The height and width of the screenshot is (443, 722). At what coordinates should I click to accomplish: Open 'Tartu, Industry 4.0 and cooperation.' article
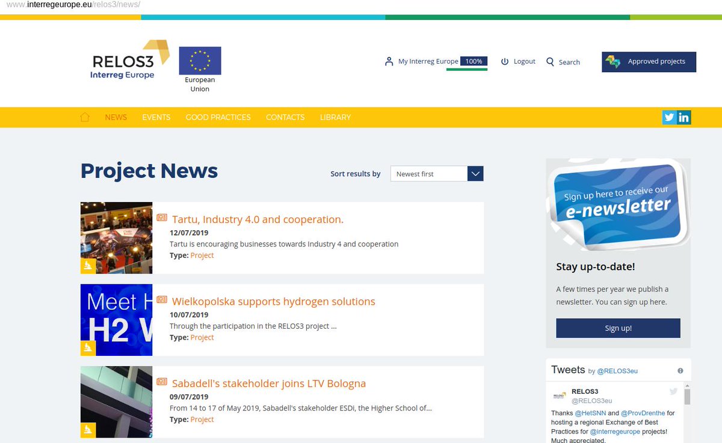coord(258,219)
